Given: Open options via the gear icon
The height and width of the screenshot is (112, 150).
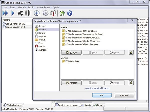Looking at the screenshot, I should click(46, 13).
